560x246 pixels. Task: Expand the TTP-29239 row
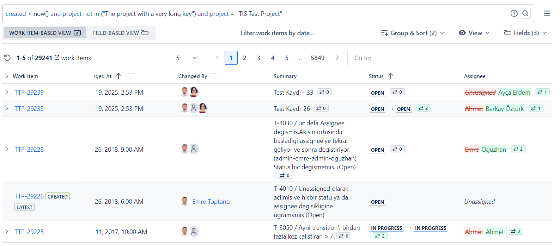click(x=7, y=92)
